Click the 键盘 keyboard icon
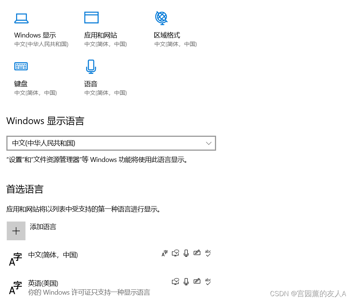352x301 pixels. tap(21, 66)
